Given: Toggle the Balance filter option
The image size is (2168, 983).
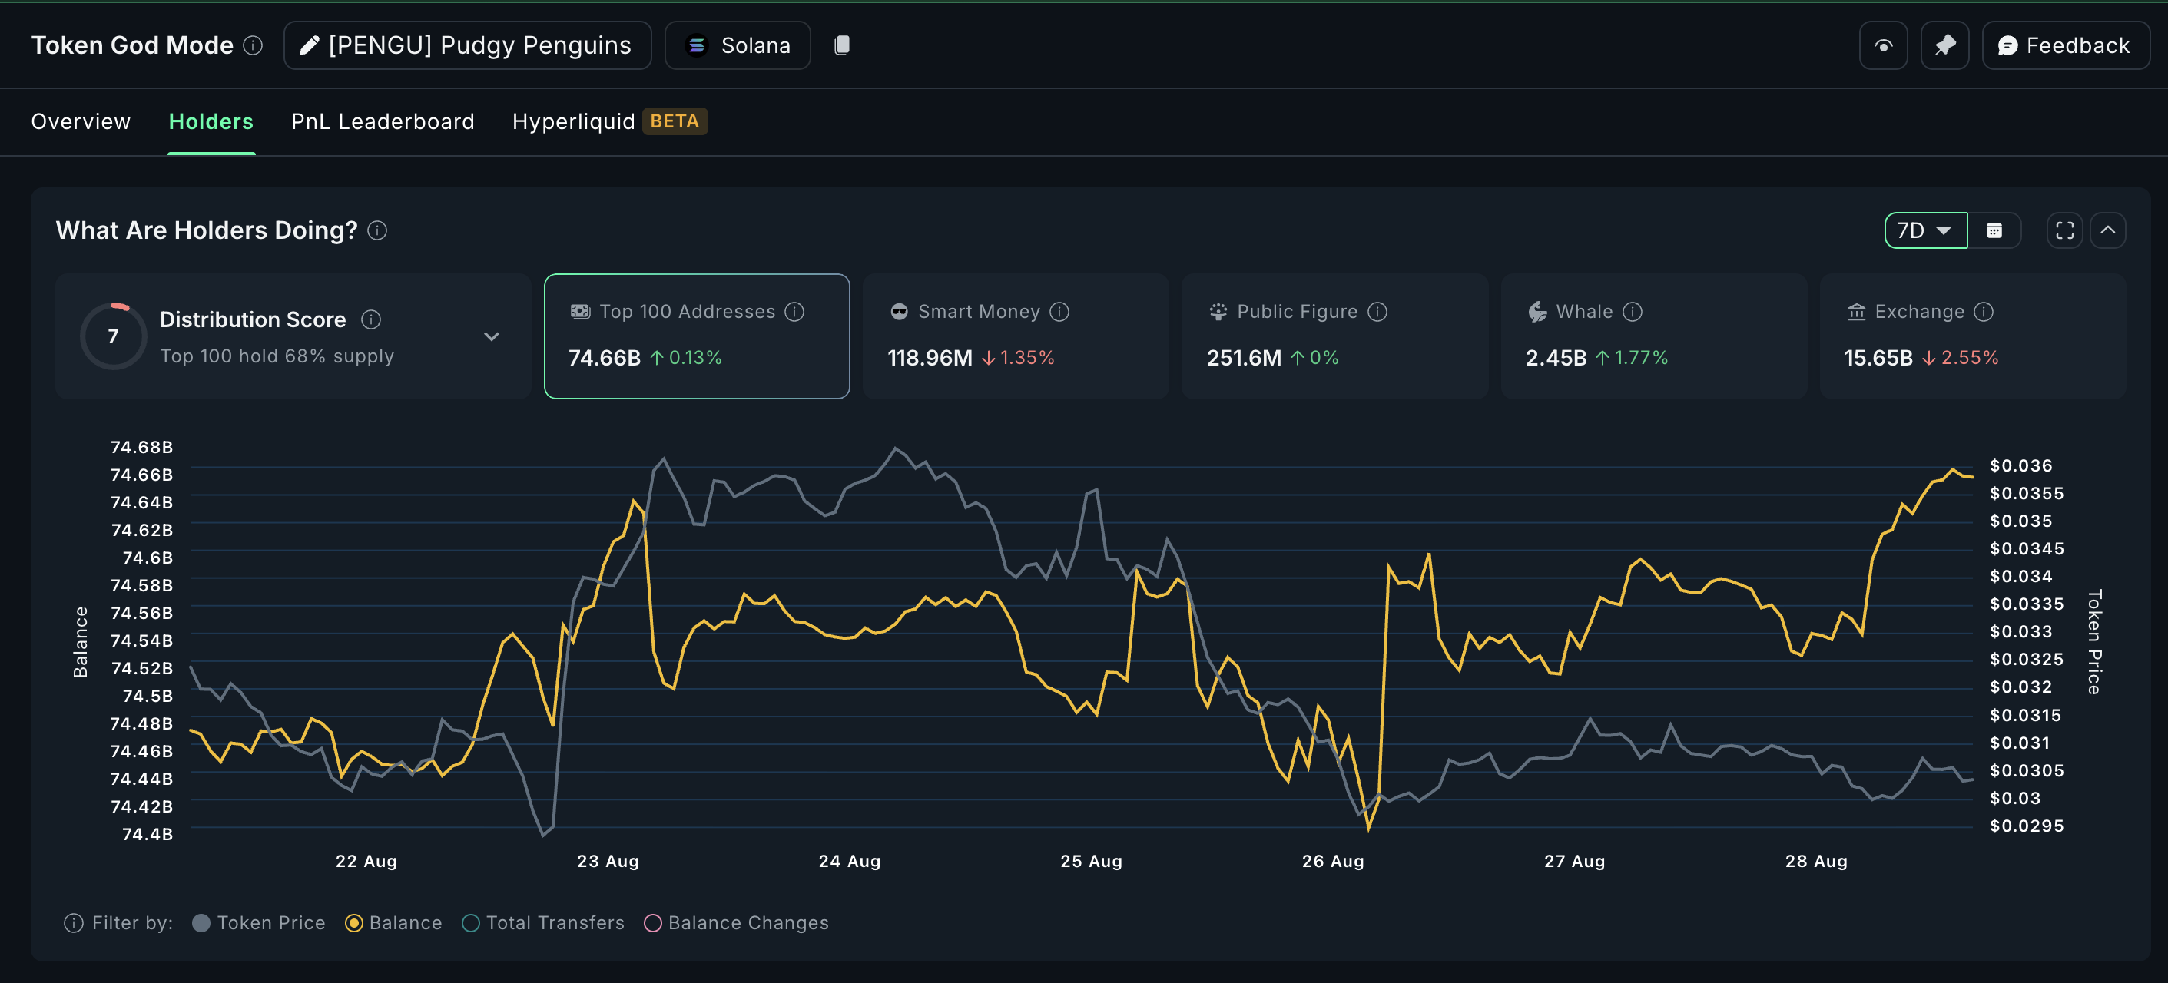Looking at the screenshot, I should [x=393, y=923].
